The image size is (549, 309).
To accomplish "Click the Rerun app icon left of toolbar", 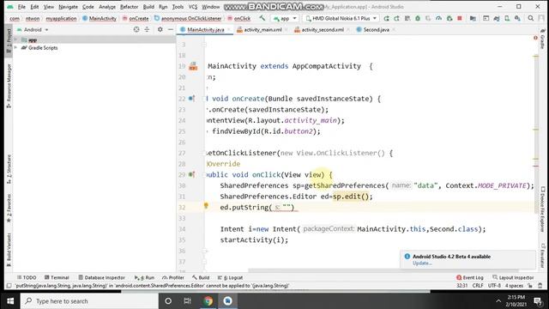I will pos(386,18).
